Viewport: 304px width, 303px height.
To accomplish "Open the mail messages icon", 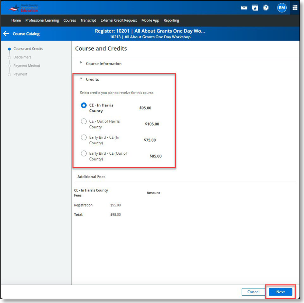I will 244,8.
